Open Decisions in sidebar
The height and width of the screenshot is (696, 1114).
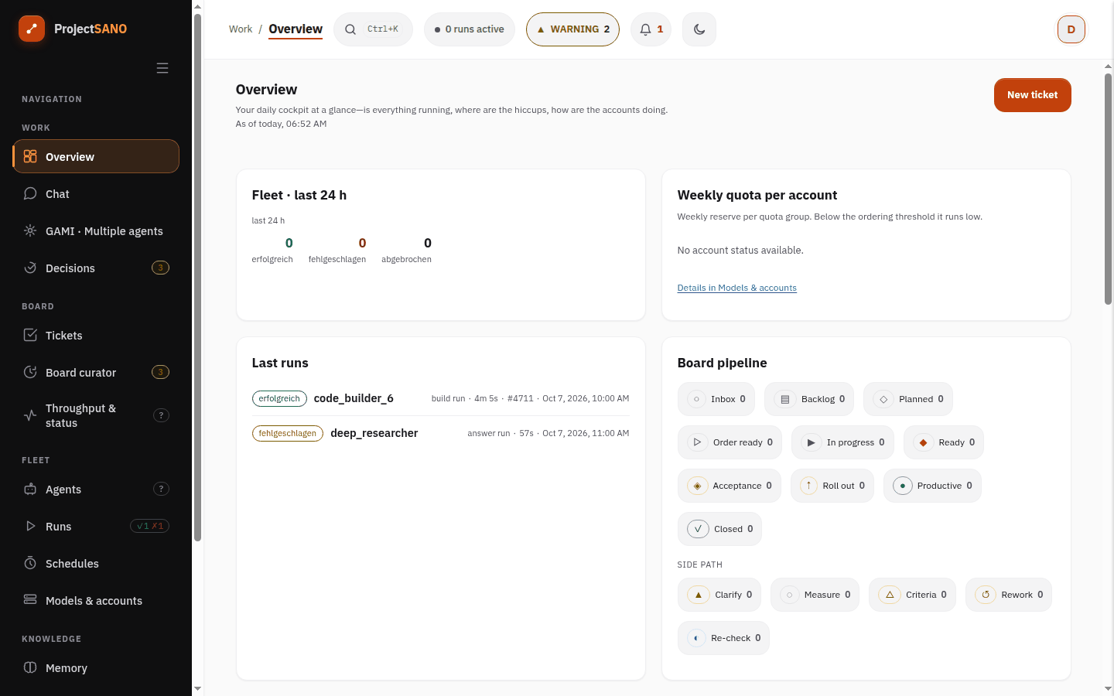pos(96,268)
